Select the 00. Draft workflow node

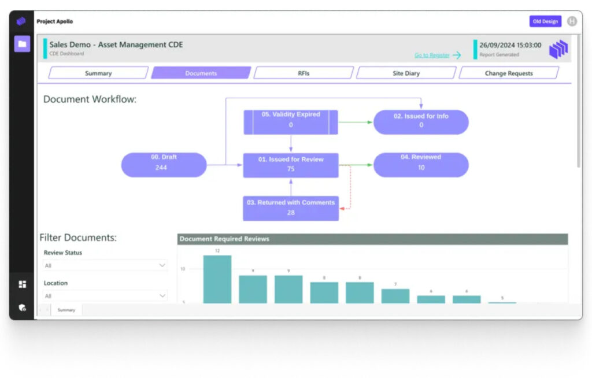coord(164,165)
